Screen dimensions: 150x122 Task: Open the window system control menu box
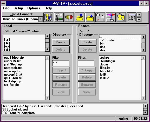(x=3, y=3)
